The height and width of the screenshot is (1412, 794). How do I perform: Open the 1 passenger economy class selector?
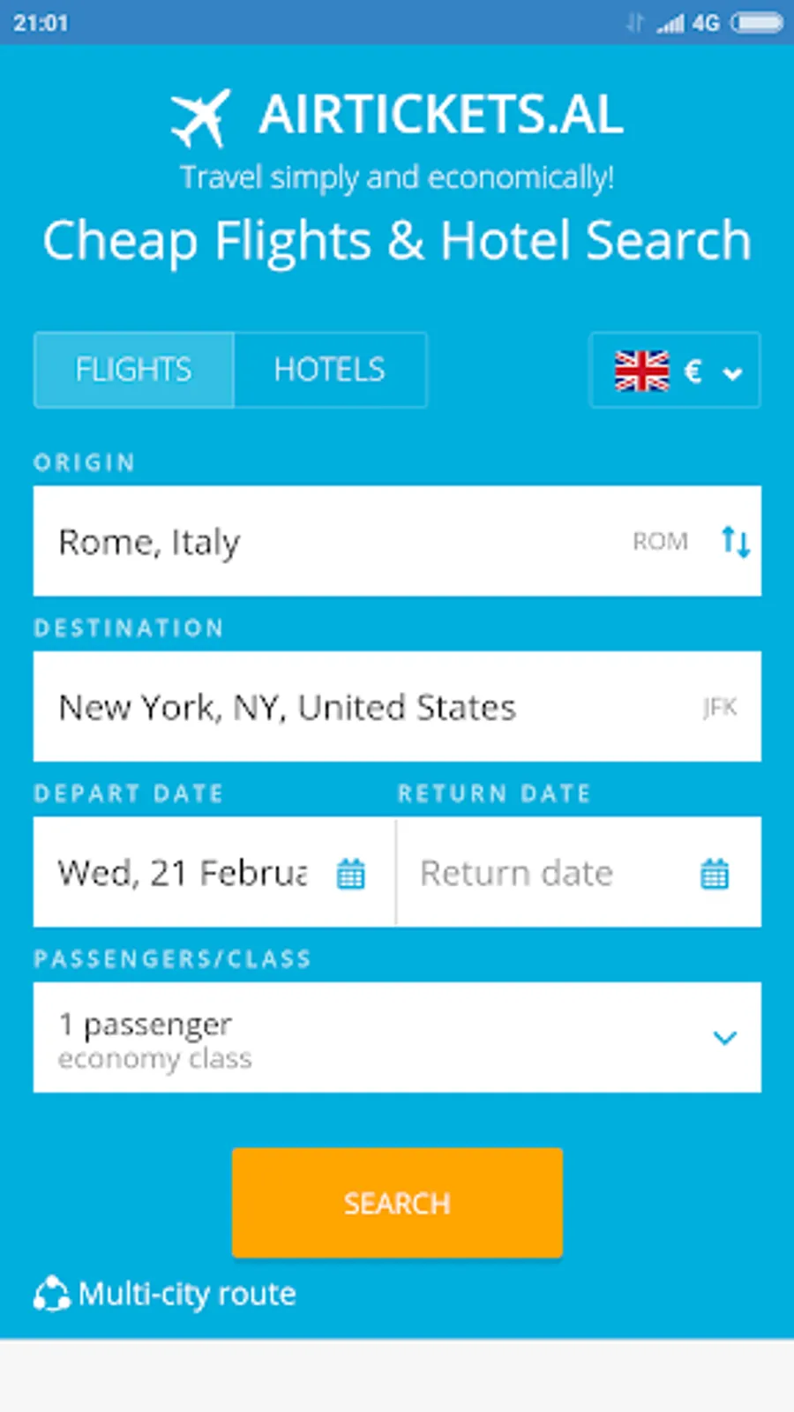point(353,1038)
